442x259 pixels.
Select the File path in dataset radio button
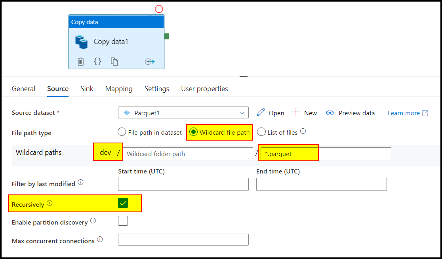[122, 132]
